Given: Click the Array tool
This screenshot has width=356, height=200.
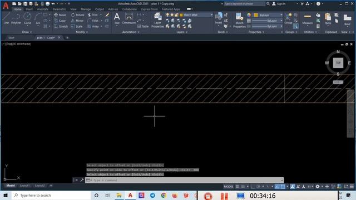Looking at the screenshot, I should click(x=93, y=27).
